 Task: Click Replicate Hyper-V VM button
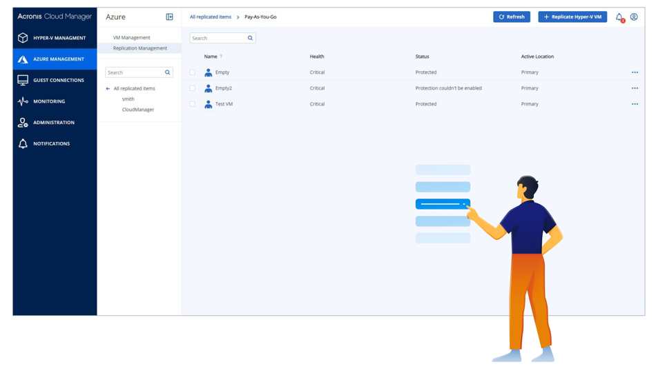[x=572, y=17]
